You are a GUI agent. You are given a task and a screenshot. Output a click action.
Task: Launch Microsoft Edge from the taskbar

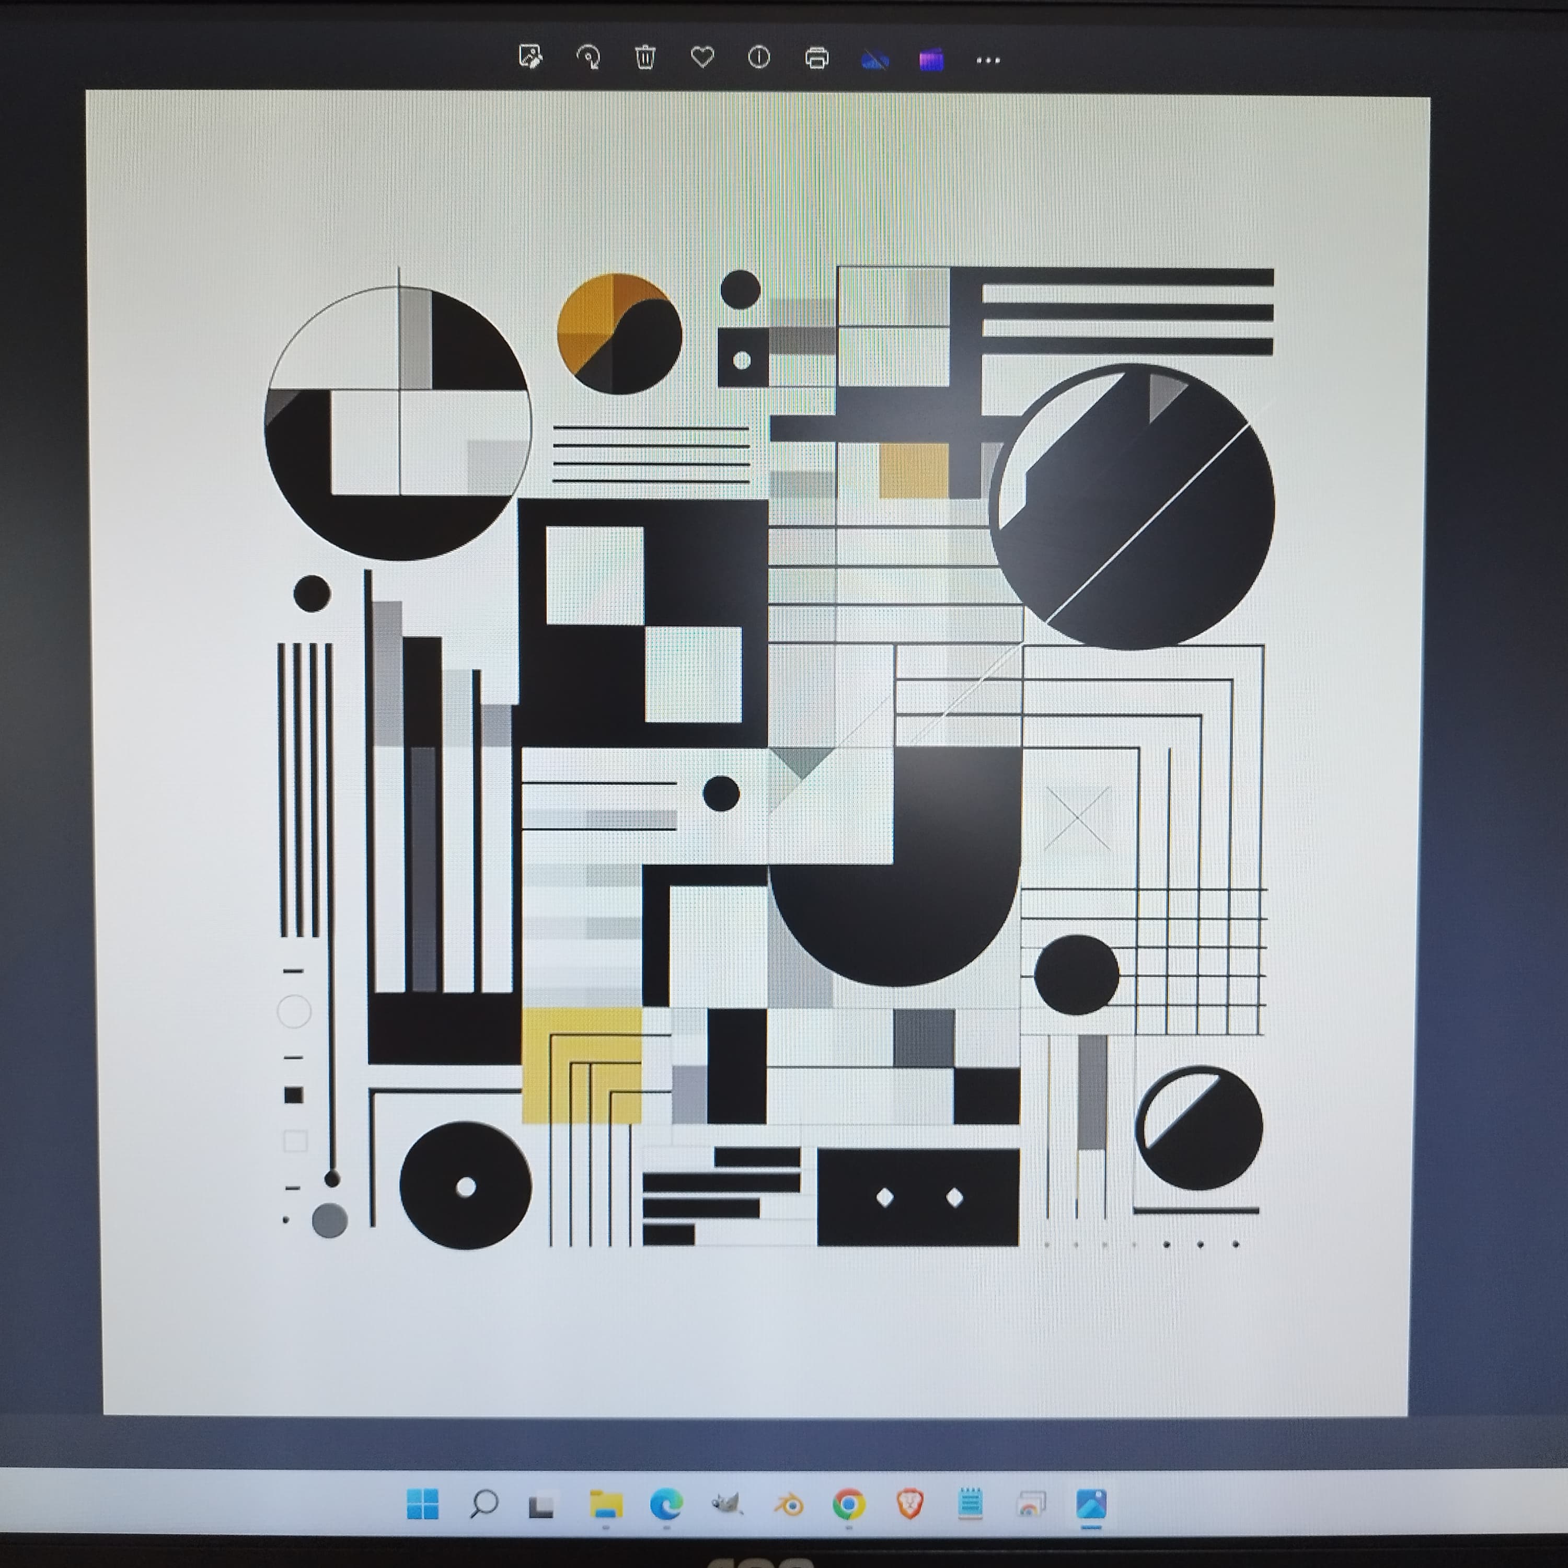click(x=666, y=1505)
